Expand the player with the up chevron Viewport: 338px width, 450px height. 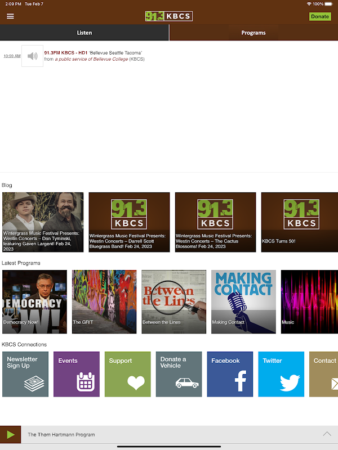[327, 434]
